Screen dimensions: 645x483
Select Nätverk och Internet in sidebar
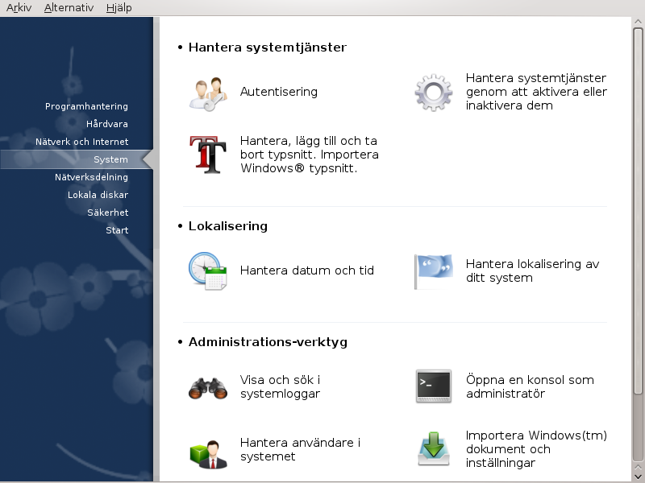(x=82, y=142)
